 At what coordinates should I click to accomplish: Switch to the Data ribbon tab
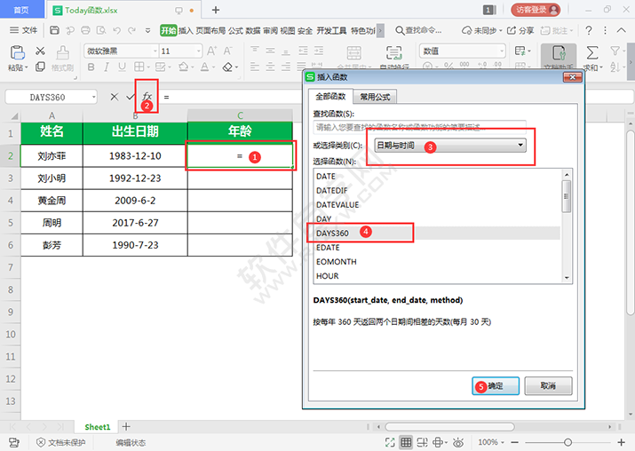[253, 30]
